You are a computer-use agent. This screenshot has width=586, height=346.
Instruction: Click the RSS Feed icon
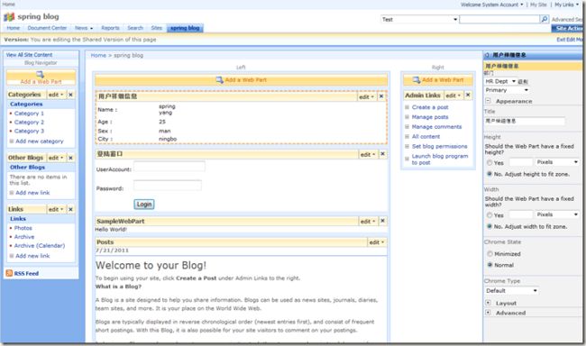tap(9, 273)
